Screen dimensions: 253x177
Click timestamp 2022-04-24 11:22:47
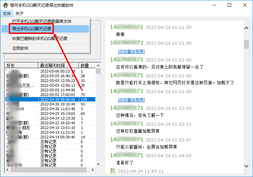click(168, 140)
